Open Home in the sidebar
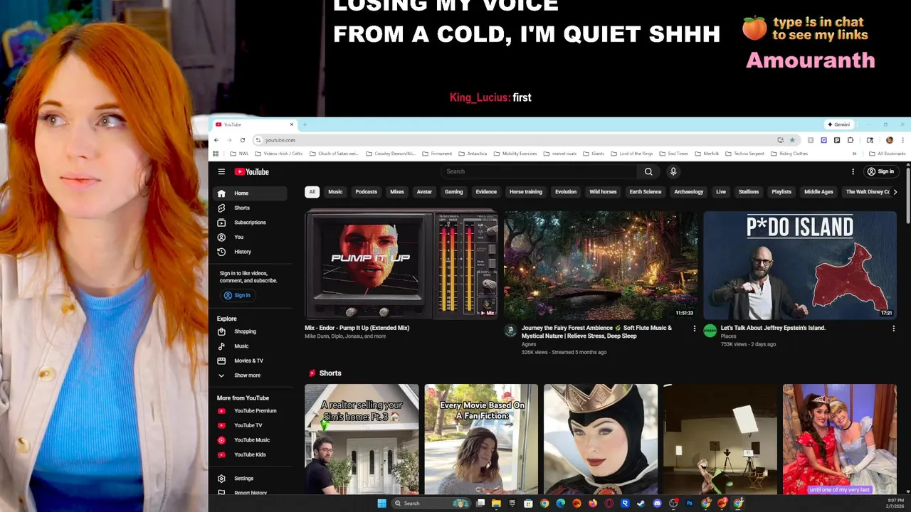This screenshot has height=512, width=911. [251, 193]
